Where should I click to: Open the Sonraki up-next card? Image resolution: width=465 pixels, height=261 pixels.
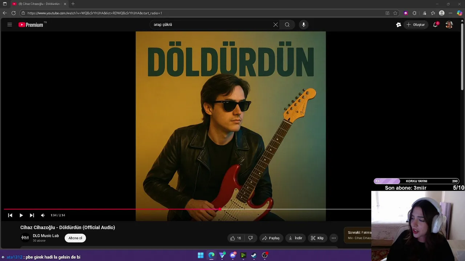pos(358,235)
